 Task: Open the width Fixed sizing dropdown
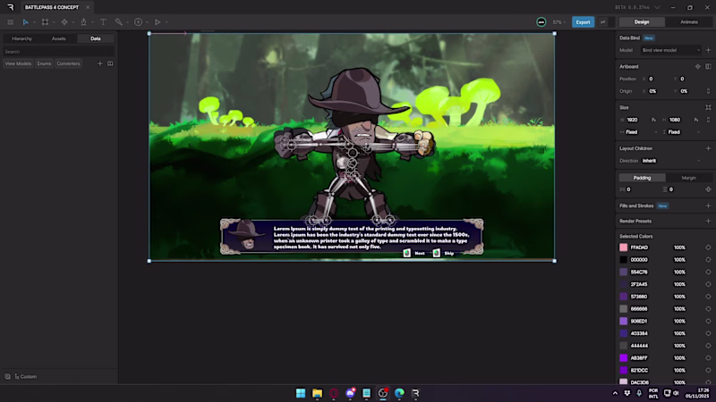tap(641, 132)
